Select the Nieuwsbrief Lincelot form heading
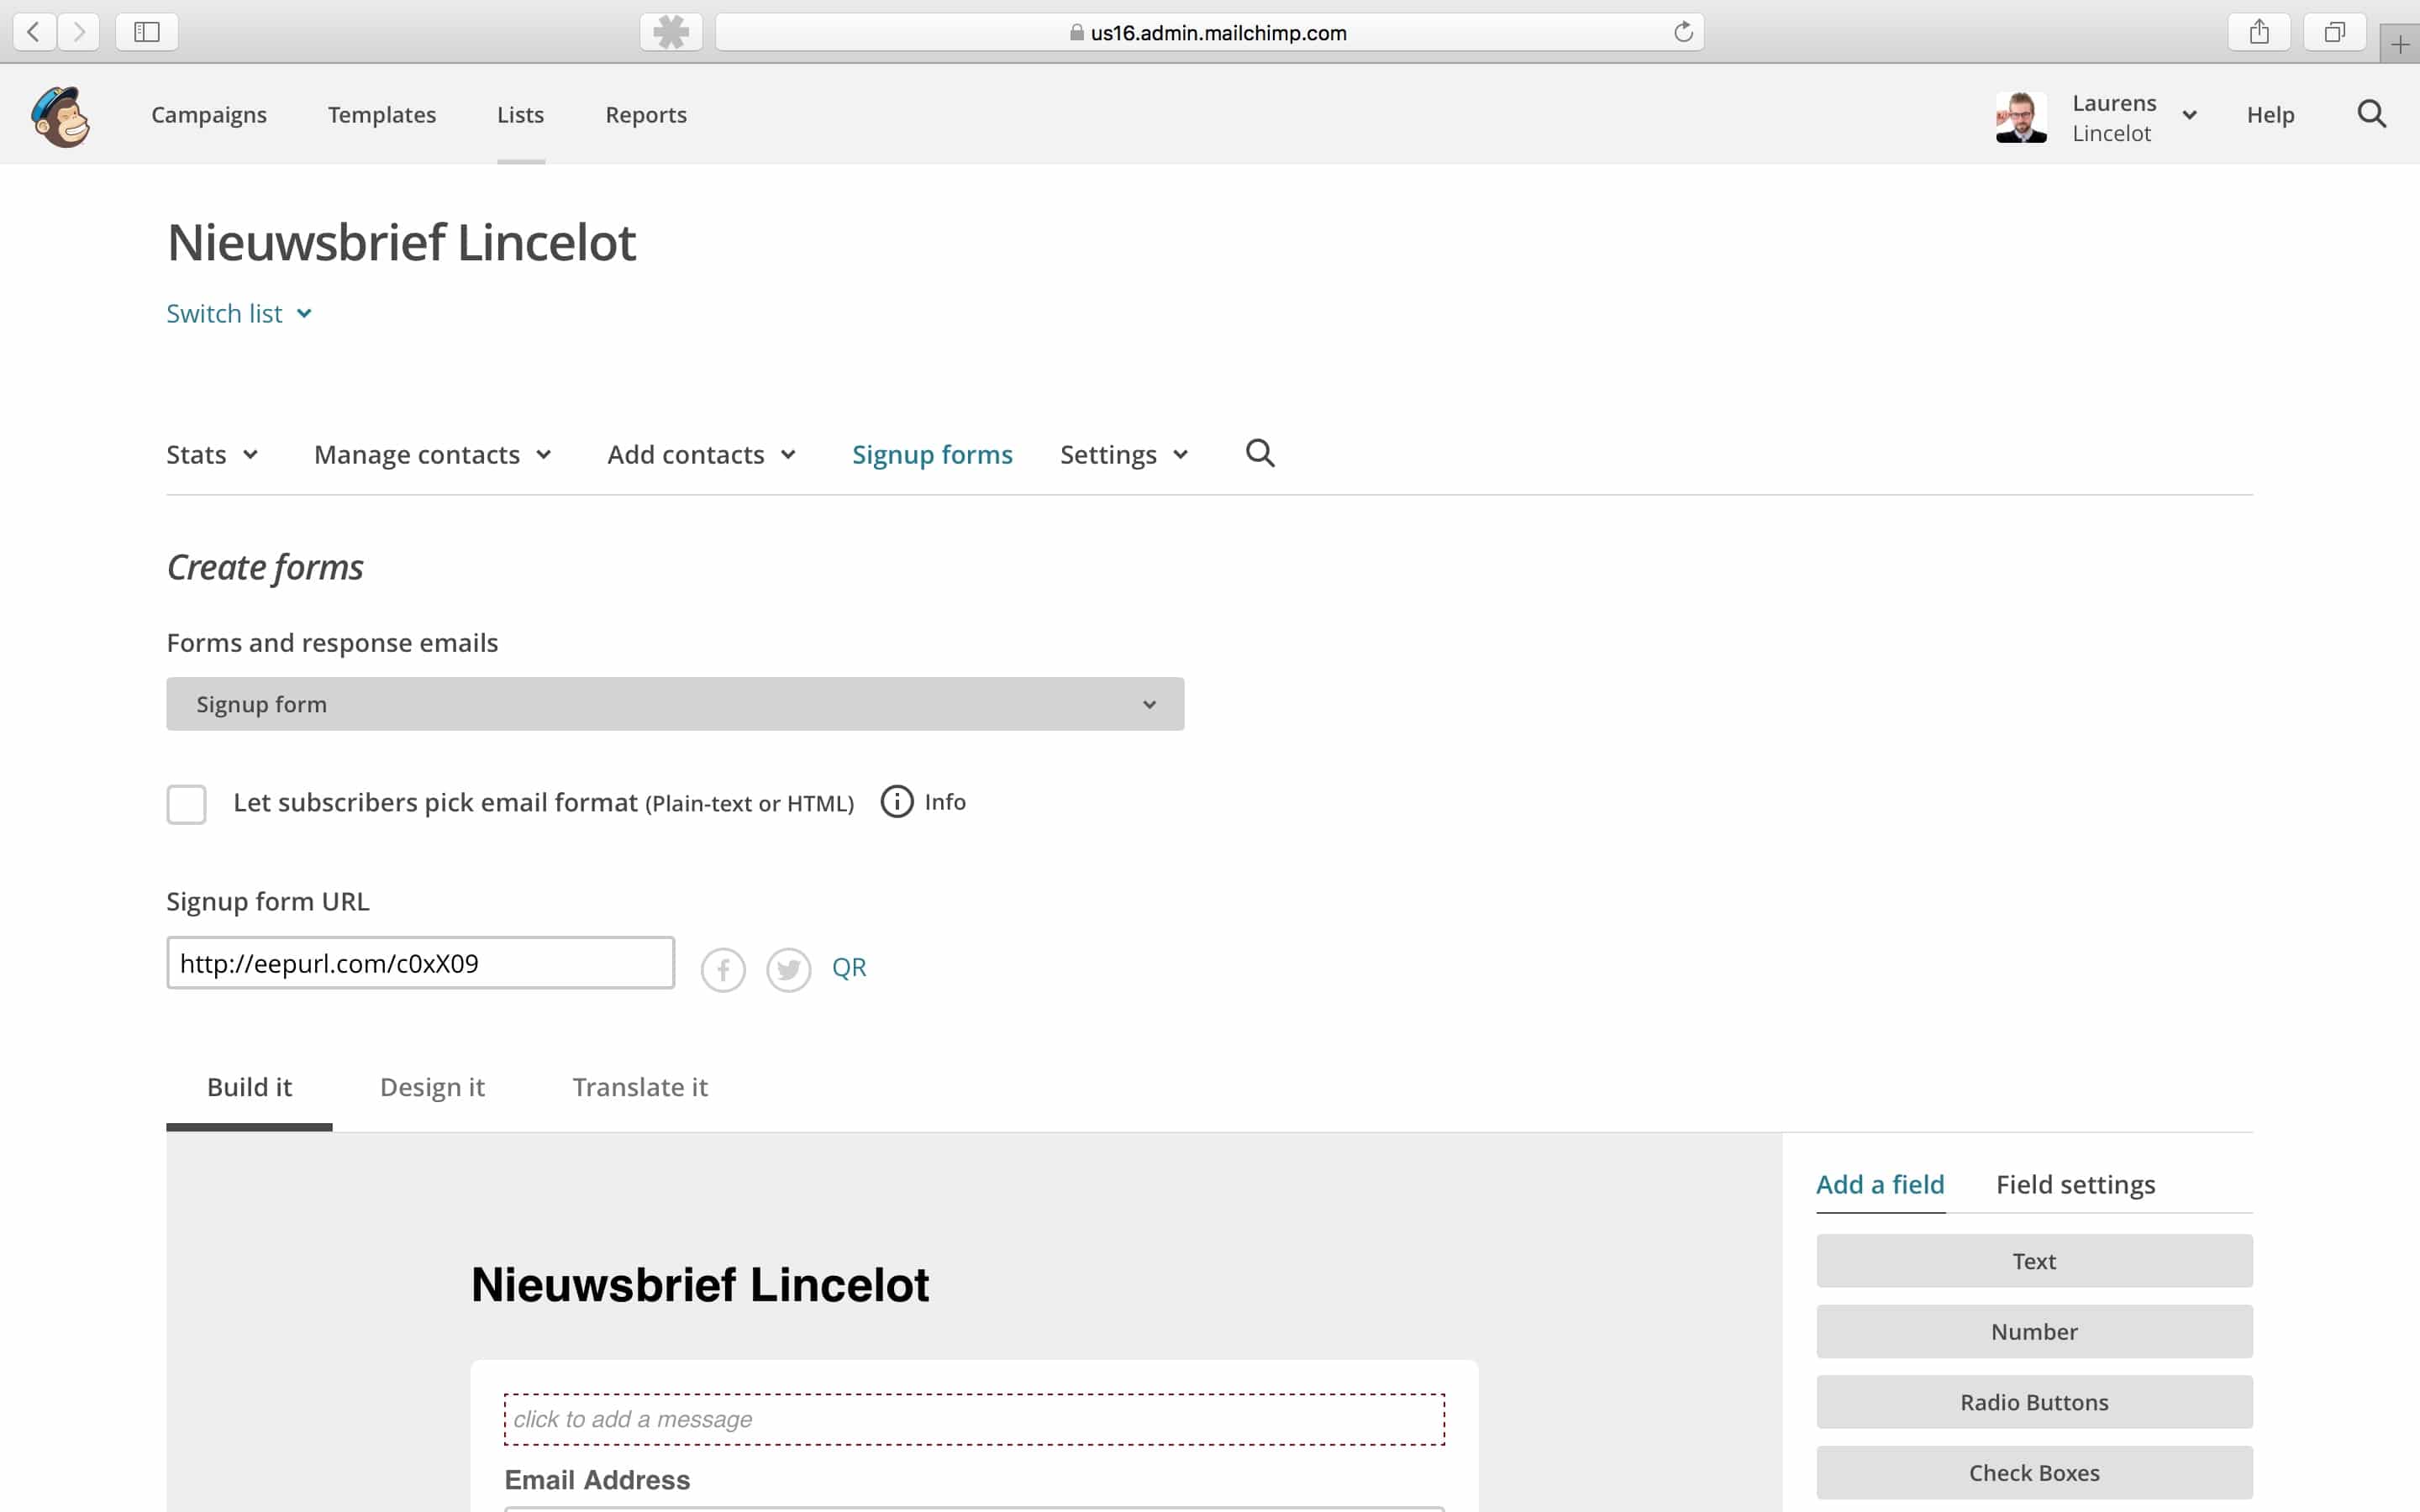Screen dimensions: 2420x1512 click(x=700, y=1285)
